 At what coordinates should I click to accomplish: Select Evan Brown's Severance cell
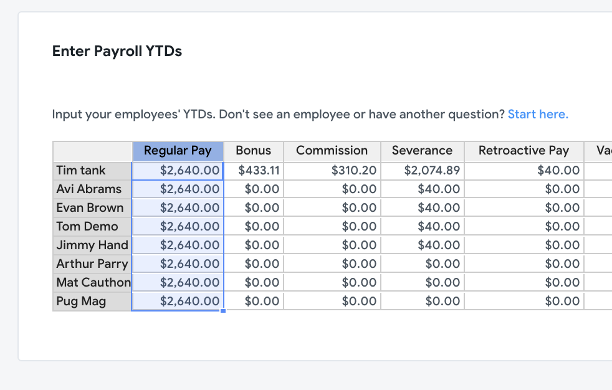tap(423, 207)
